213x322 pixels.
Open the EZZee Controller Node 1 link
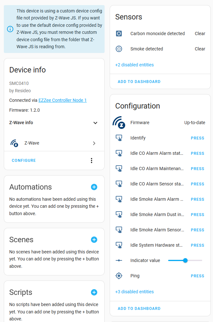(63, 100)
